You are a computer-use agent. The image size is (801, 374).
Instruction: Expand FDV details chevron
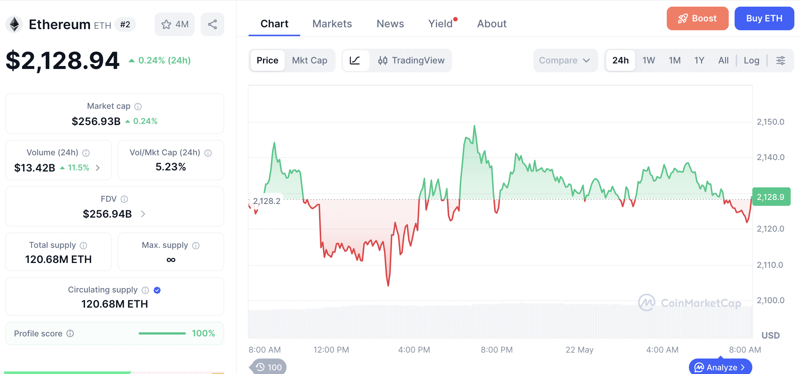pos(143,214)
